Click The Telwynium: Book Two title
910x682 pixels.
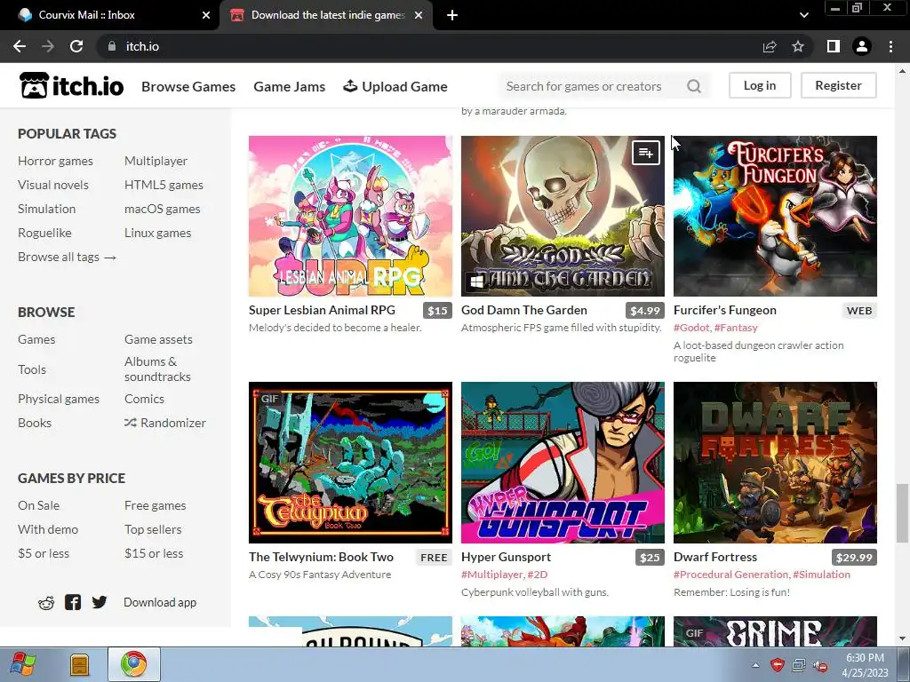click(x=321, y=557)
